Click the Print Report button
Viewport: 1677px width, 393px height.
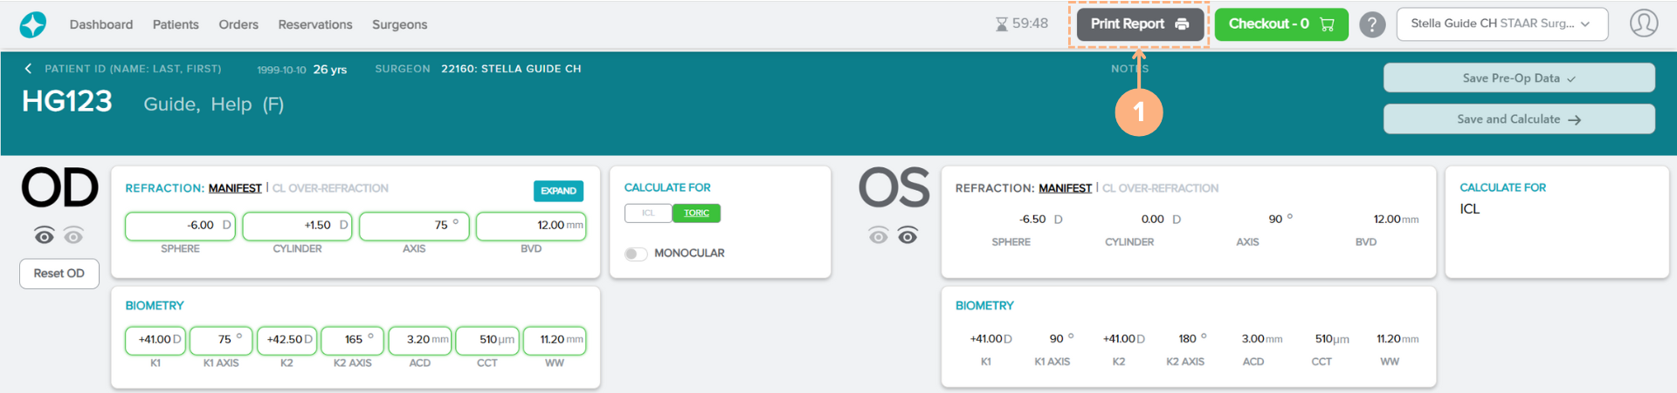pos(1139,24)
